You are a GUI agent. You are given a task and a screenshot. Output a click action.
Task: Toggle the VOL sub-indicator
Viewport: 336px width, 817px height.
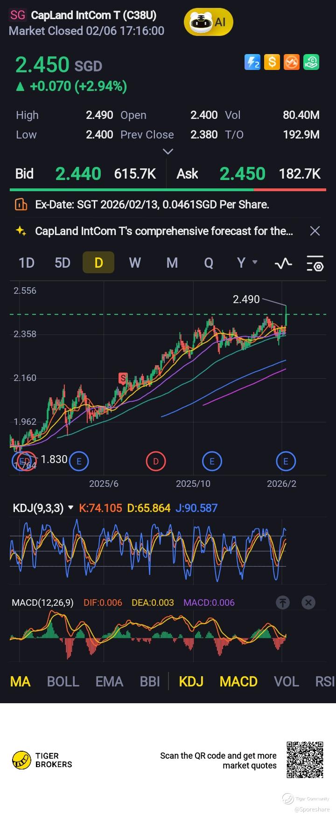pos(286,682)
